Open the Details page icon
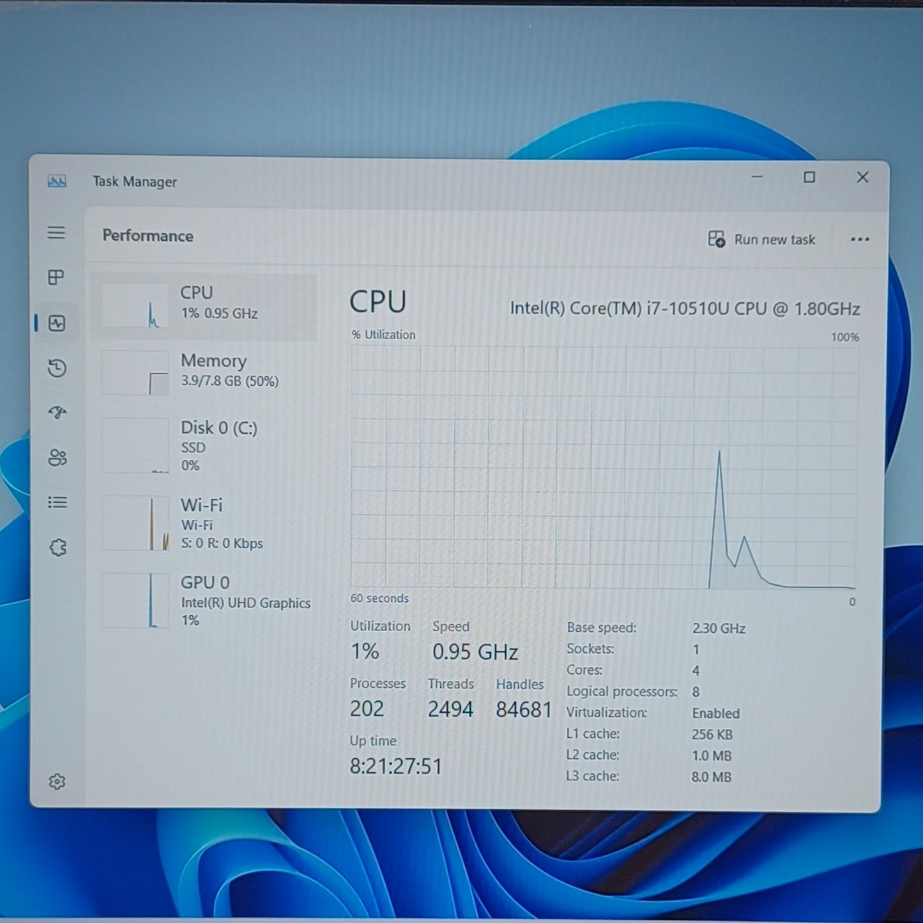The width and height of the screenshot is (923, 923). click(57, 503)
